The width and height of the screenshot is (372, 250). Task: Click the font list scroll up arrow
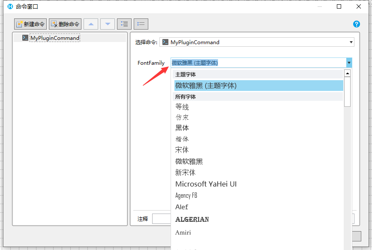(x=347, y=73)
